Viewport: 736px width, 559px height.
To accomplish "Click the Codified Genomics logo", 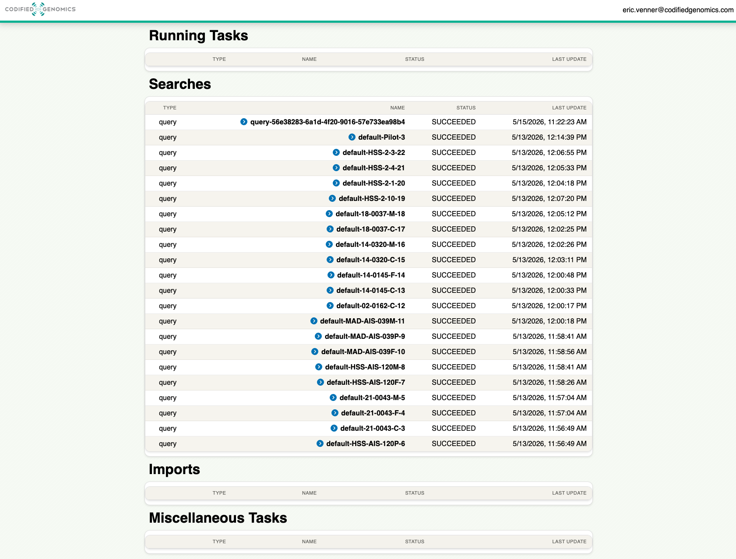I will click(x=40, y=9).
